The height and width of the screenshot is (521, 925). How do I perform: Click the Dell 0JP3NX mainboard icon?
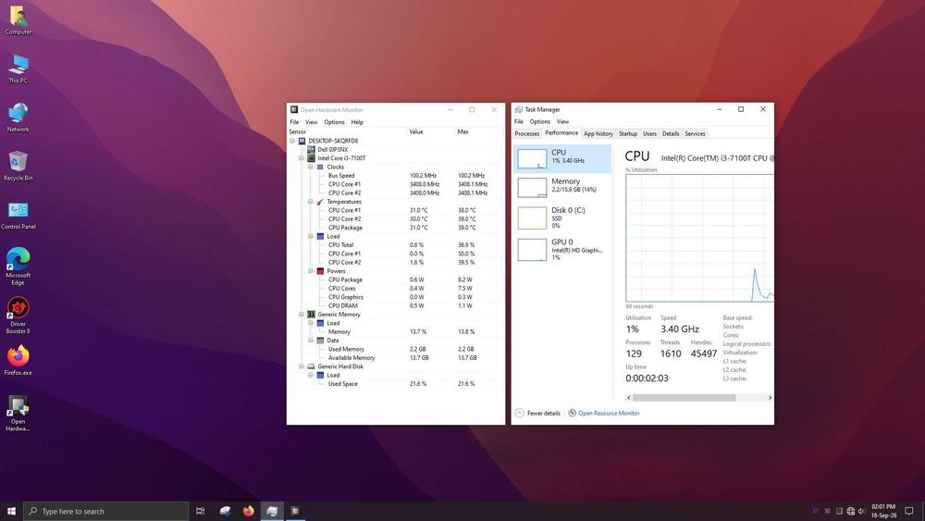[x=311, y=150]
